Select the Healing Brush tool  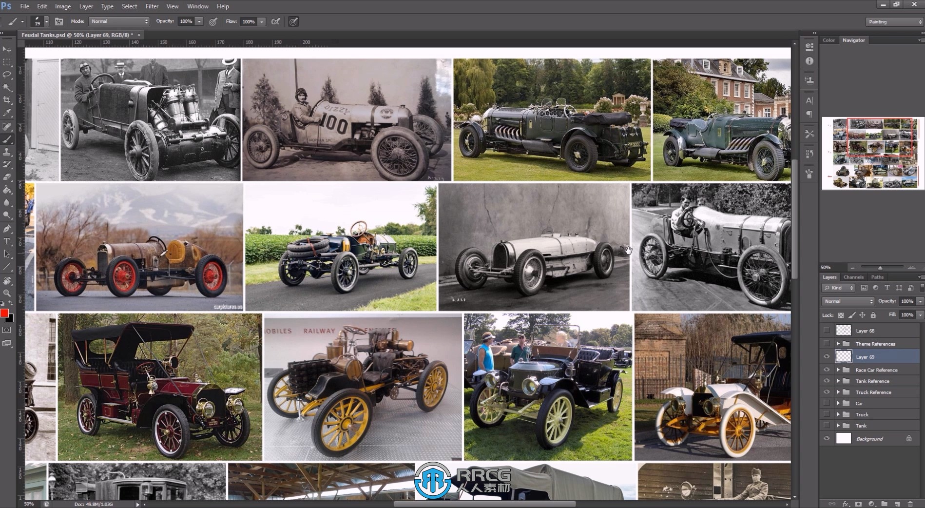[x=7, y=126]
